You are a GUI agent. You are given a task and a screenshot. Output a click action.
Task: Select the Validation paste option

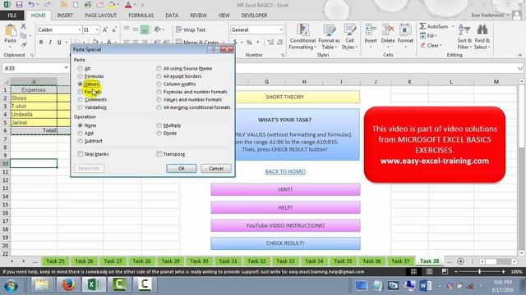pyautogui.click(x=81, y=107)
